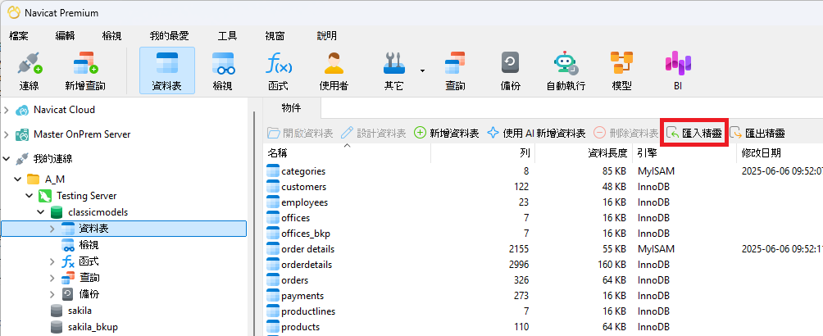The width and height of the screenshot is (823, 336).
Task: Expand the 查詢 tree node
Action: click(x=52, y=278)
